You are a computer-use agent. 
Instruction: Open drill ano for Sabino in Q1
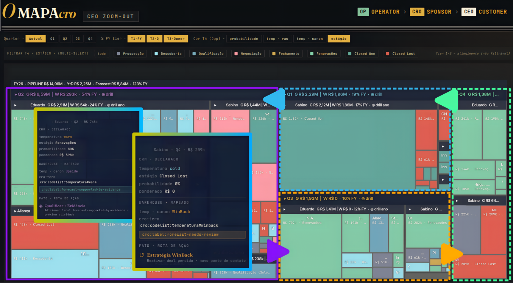pyautogui.click(x=380, y=105)
